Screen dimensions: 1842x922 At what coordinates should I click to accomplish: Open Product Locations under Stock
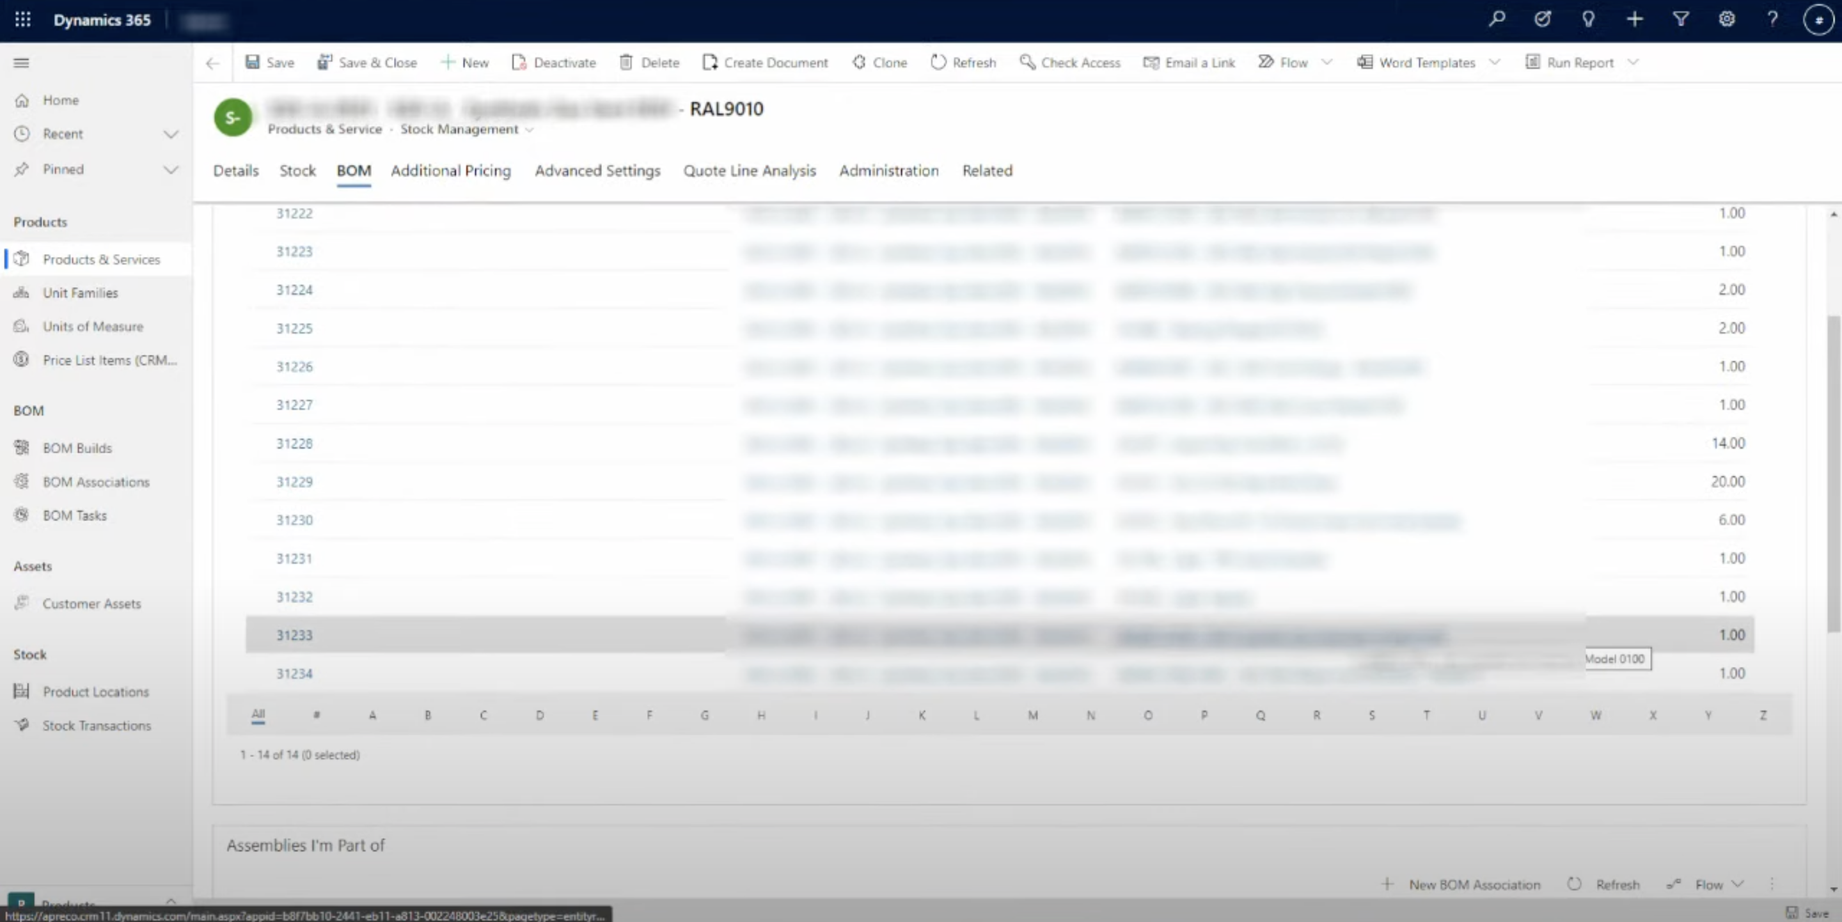(x=95, y=691)
